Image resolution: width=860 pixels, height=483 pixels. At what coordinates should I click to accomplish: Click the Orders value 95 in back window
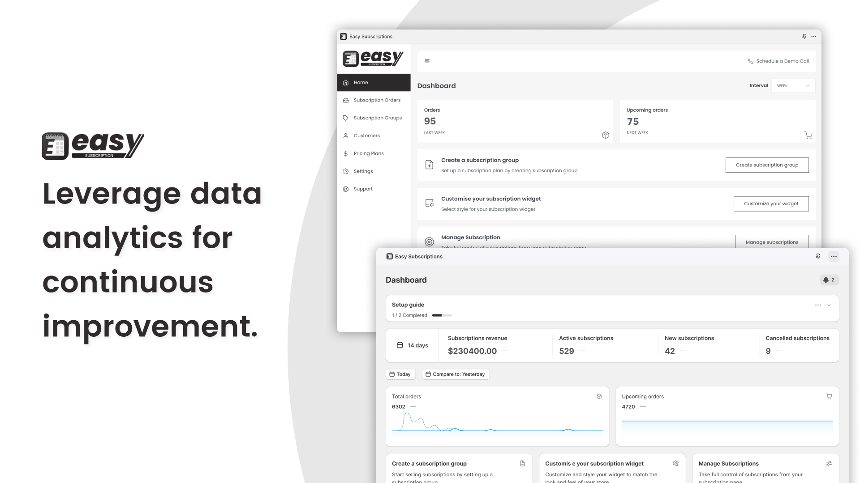[430, 121]
